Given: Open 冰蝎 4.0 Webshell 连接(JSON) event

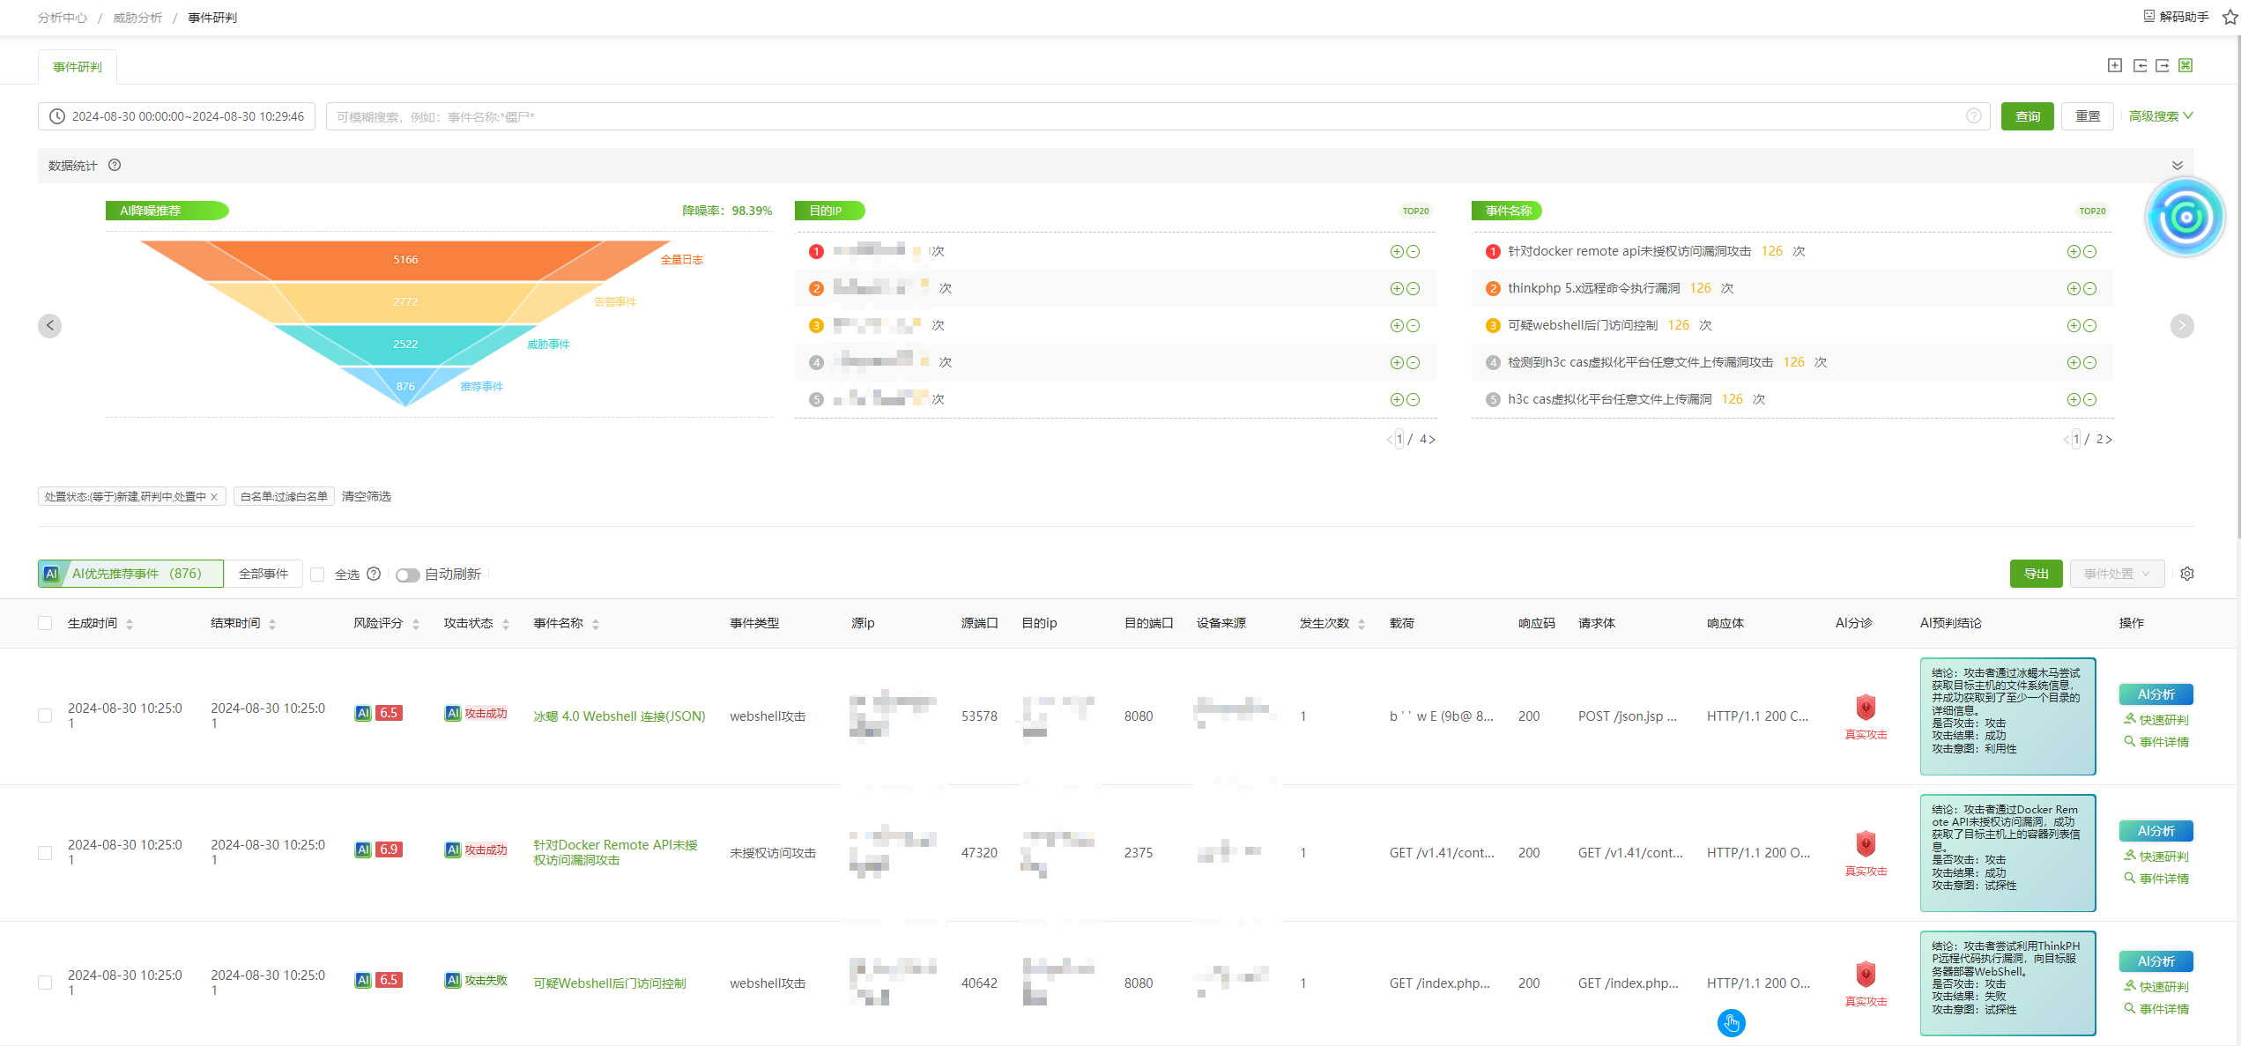Looking at the screenshot, I should [620, 716].
